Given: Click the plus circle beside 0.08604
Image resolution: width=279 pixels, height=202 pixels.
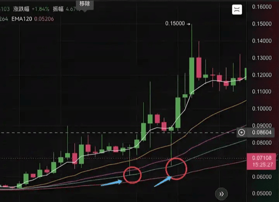Looking at the screenshot, I should tap(241, 132).
